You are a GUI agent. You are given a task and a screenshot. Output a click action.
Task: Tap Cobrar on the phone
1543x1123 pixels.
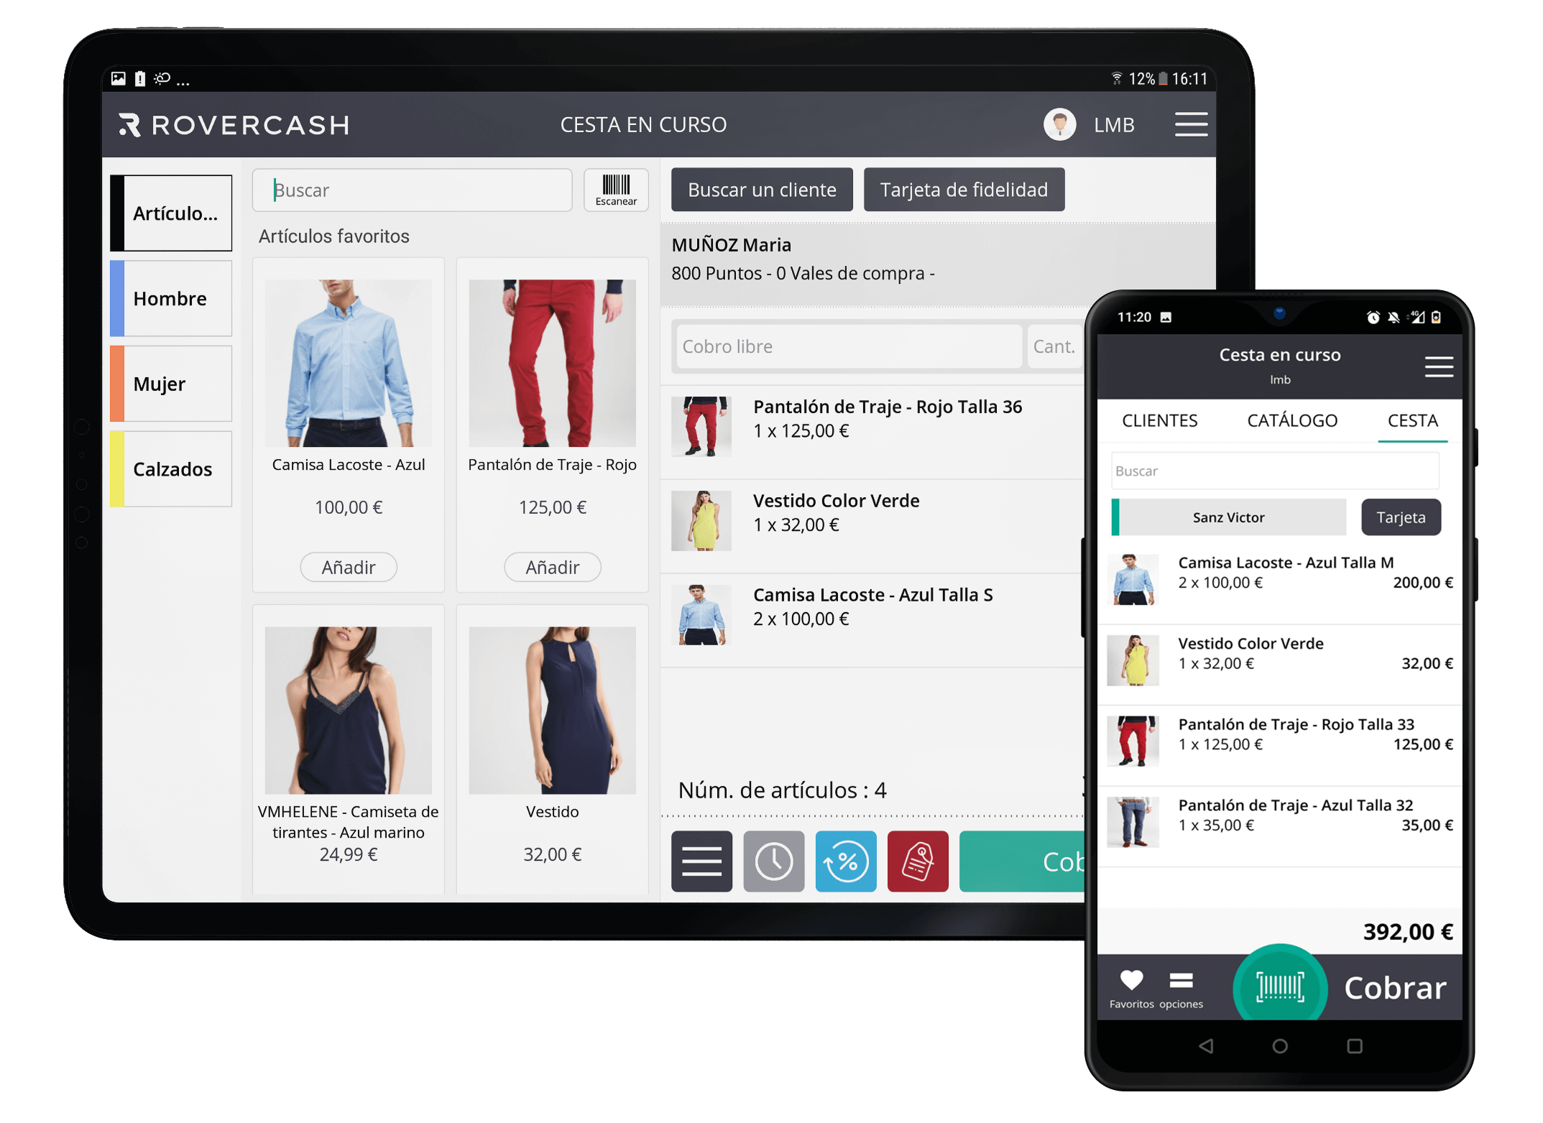pos(1395,988)
